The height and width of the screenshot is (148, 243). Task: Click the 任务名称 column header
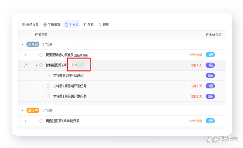(x=41, y=35)
